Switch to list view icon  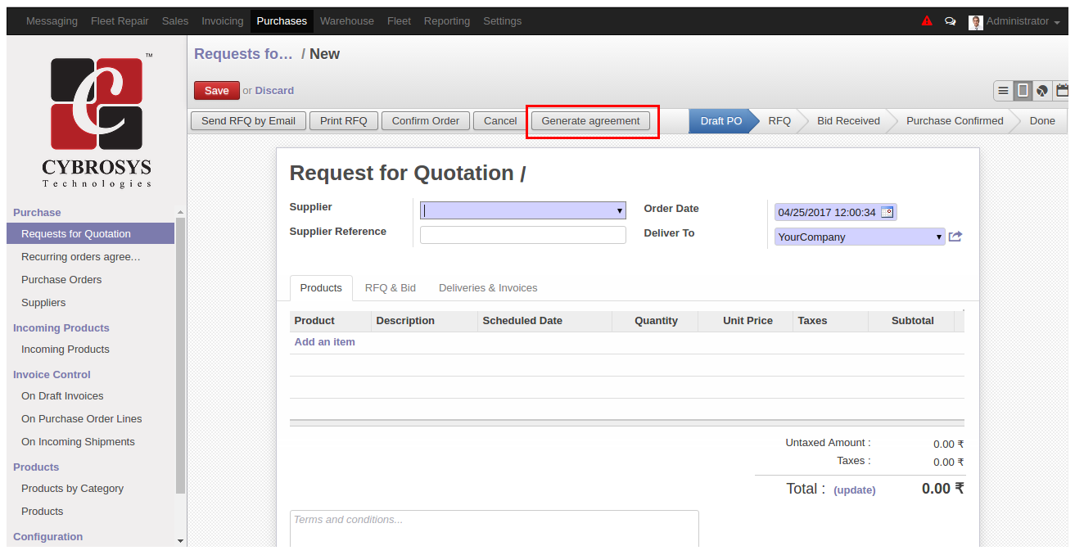pos(1003,91)
